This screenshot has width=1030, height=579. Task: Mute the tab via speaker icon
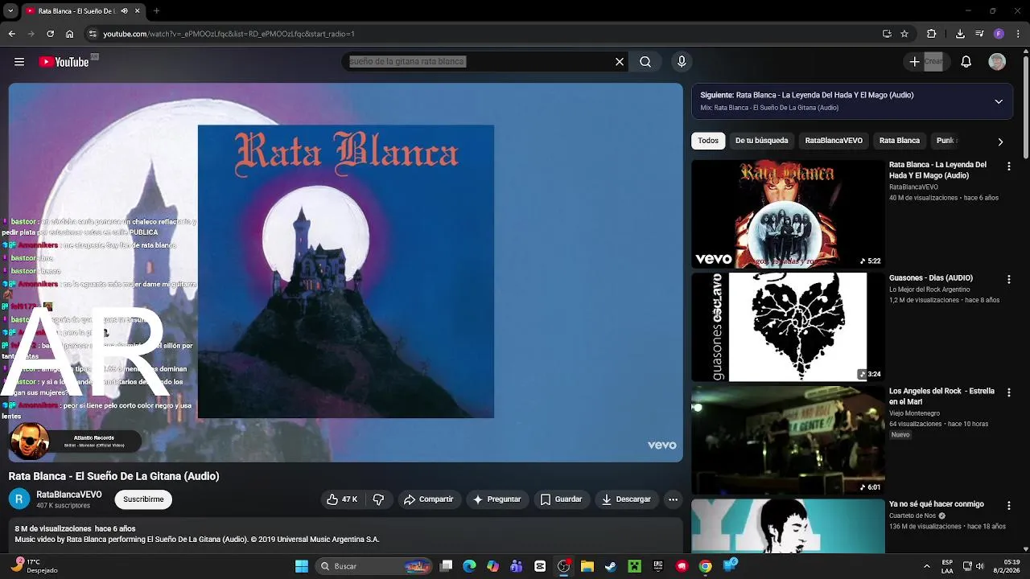124,11
